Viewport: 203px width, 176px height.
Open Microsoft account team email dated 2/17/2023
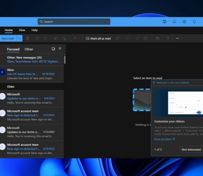(32, 115)
